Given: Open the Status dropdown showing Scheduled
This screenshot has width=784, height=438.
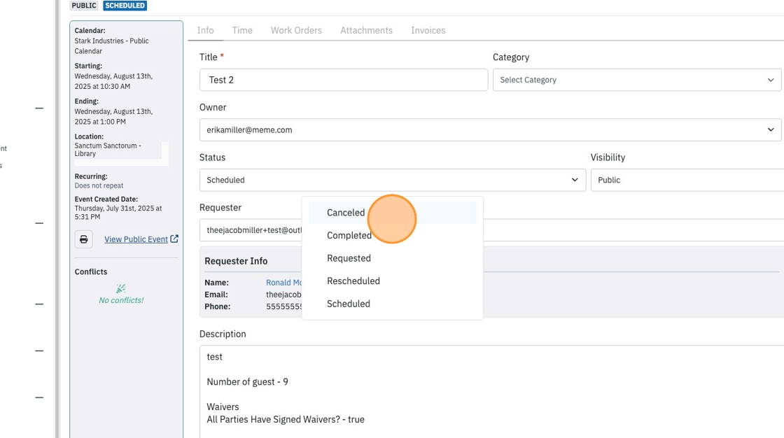Looking at the screenshot, I should 393,180.
